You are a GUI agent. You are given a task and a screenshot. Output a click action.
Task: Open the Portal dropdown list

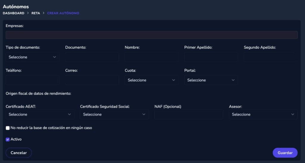click(211, 80)
